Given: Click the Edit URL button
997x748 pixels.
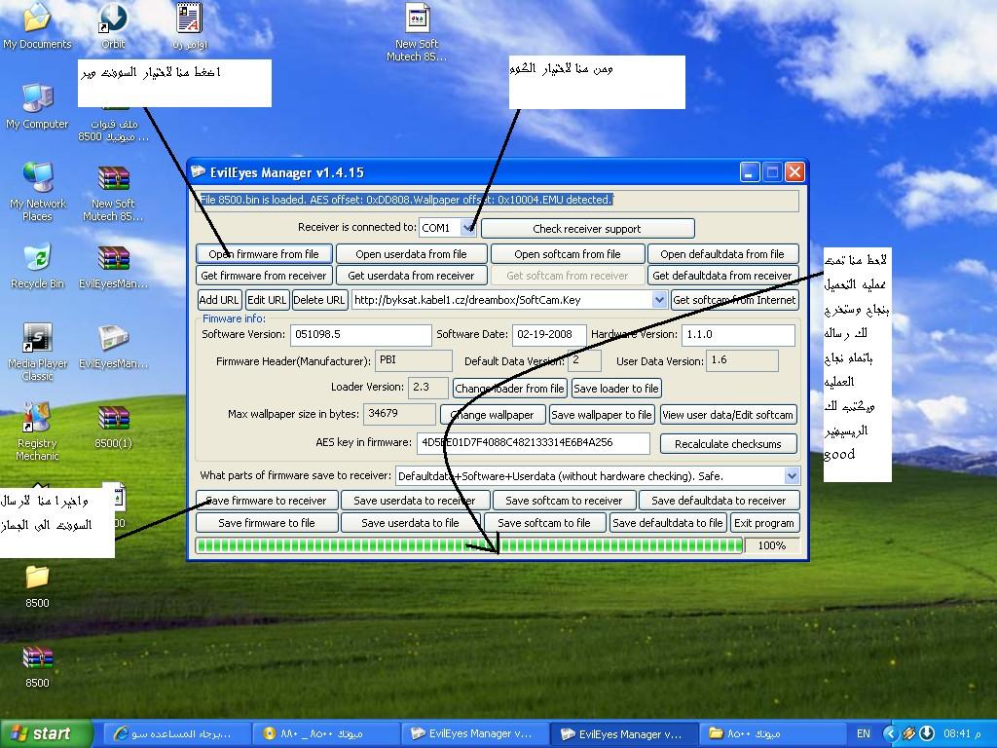Looking at the screenshot, I should 267,300.
